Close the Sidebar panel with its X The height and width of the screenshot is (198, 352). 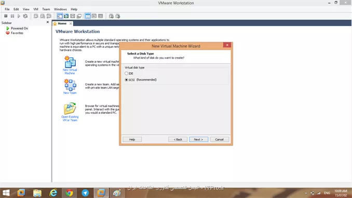(48, 22)
